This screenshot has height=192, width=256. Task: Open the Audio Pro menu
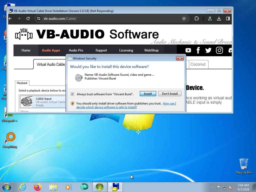click(x=76, y=50)
